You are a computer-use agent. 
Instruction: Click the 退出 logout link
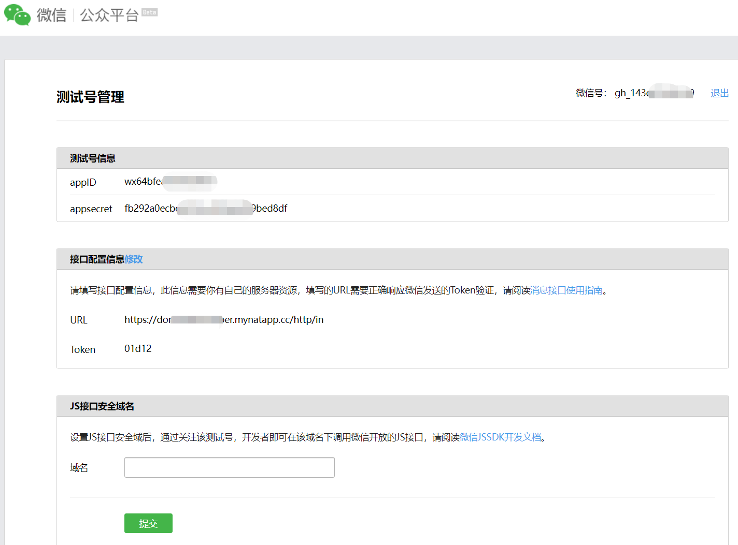[x=719, y=93]
